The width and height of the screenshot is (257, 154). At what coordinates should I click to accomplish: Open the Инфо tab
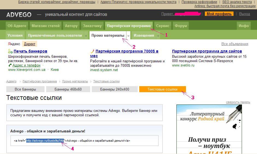[244, 26]
